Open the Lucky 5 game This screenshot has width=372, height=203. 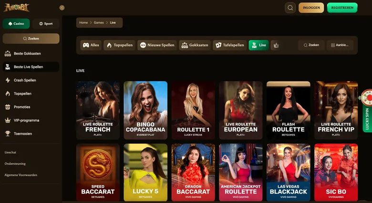(145, 173)
